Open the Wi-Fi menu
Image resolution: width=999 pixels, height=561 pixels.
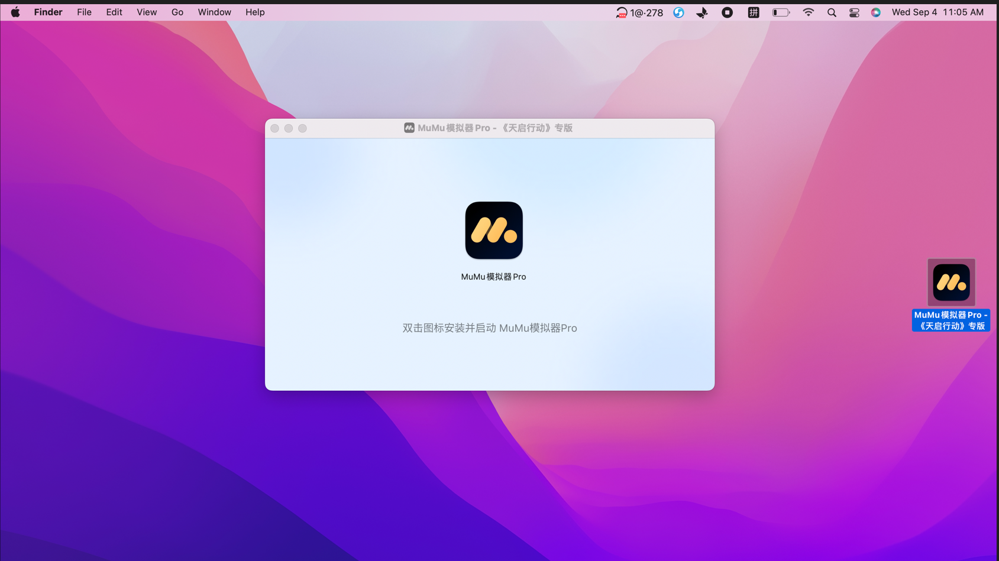point(808,12)
